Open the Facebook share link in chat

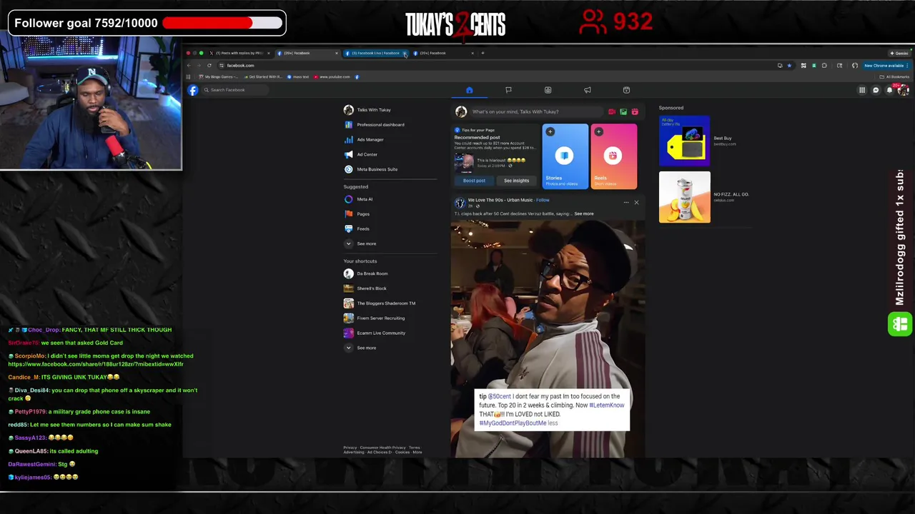click(x=96, y=364)
